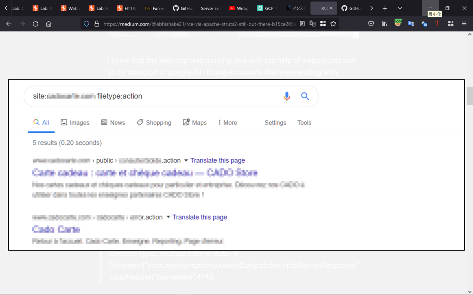Select the active RCE tab

[323, 8]
